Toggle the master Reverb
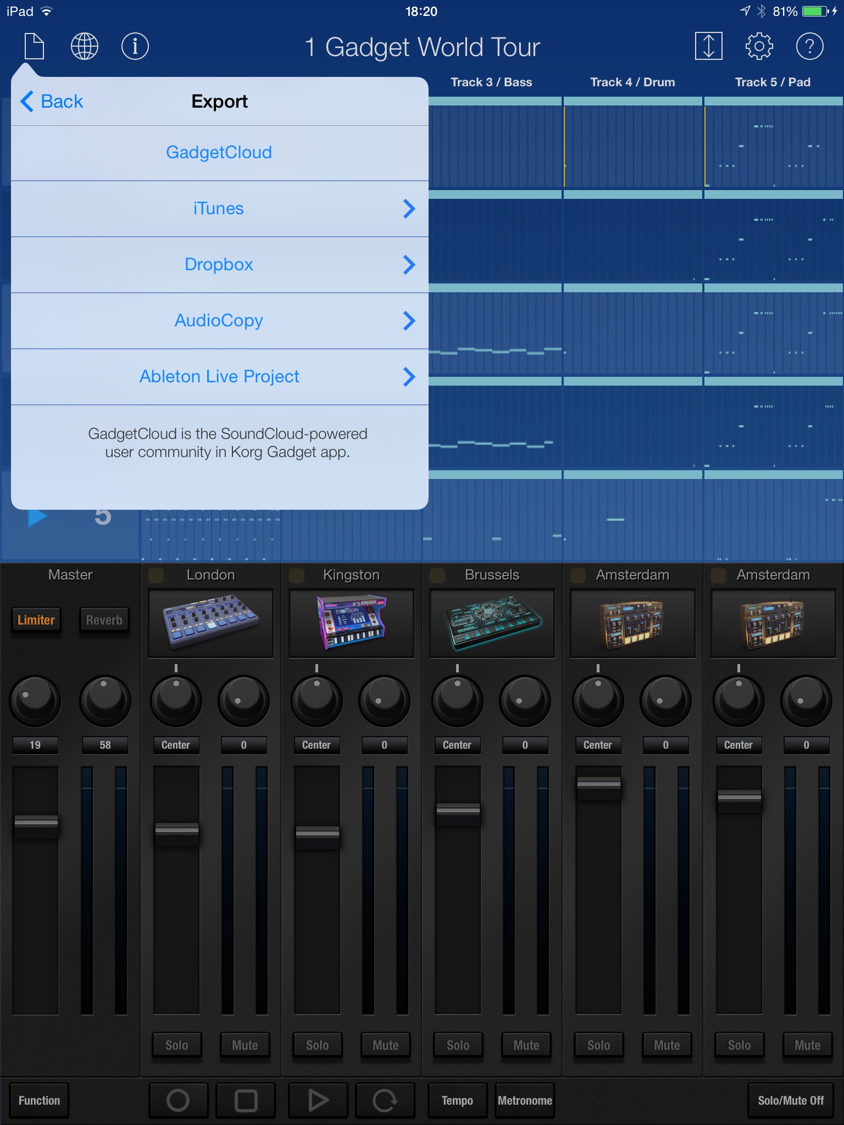 (104, 620)
